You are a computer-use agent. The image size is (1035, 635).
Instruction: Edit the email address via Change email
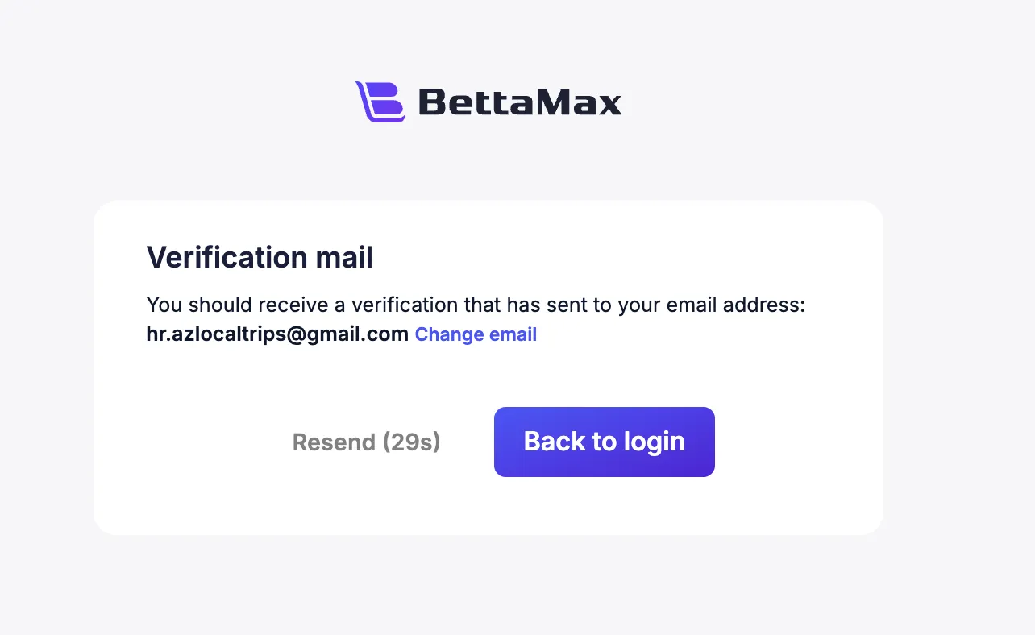pyautogui.click(x=476, y=334)
